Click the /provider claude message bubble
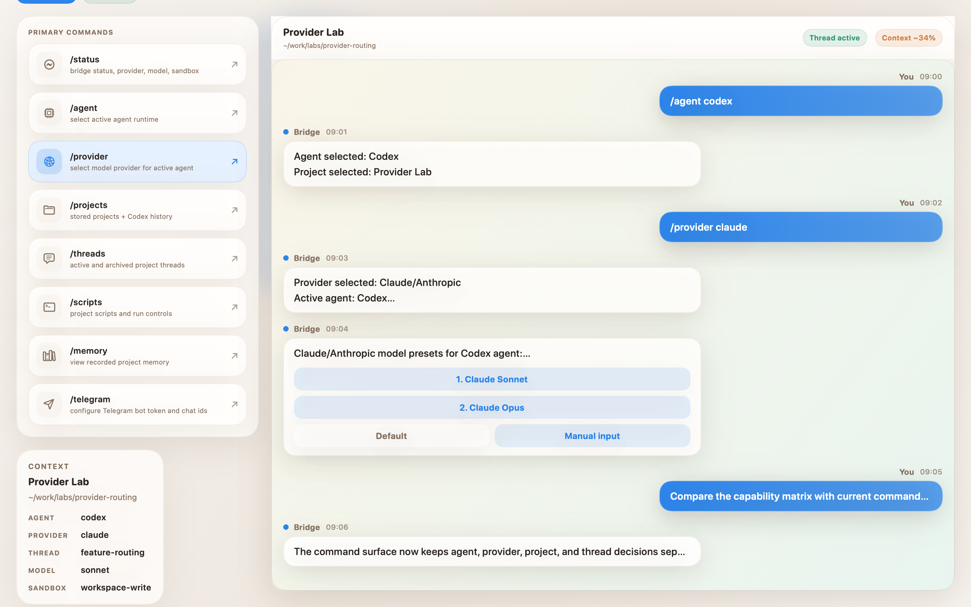971x607 pixels. click(801, 227)
